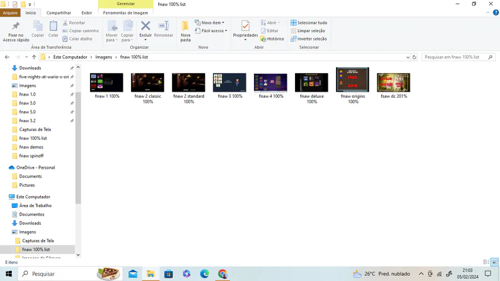Viewport: 500px width, 281px height.
Task: Open weather widget 26°C Pred. nublado
Action: (381, 274)
